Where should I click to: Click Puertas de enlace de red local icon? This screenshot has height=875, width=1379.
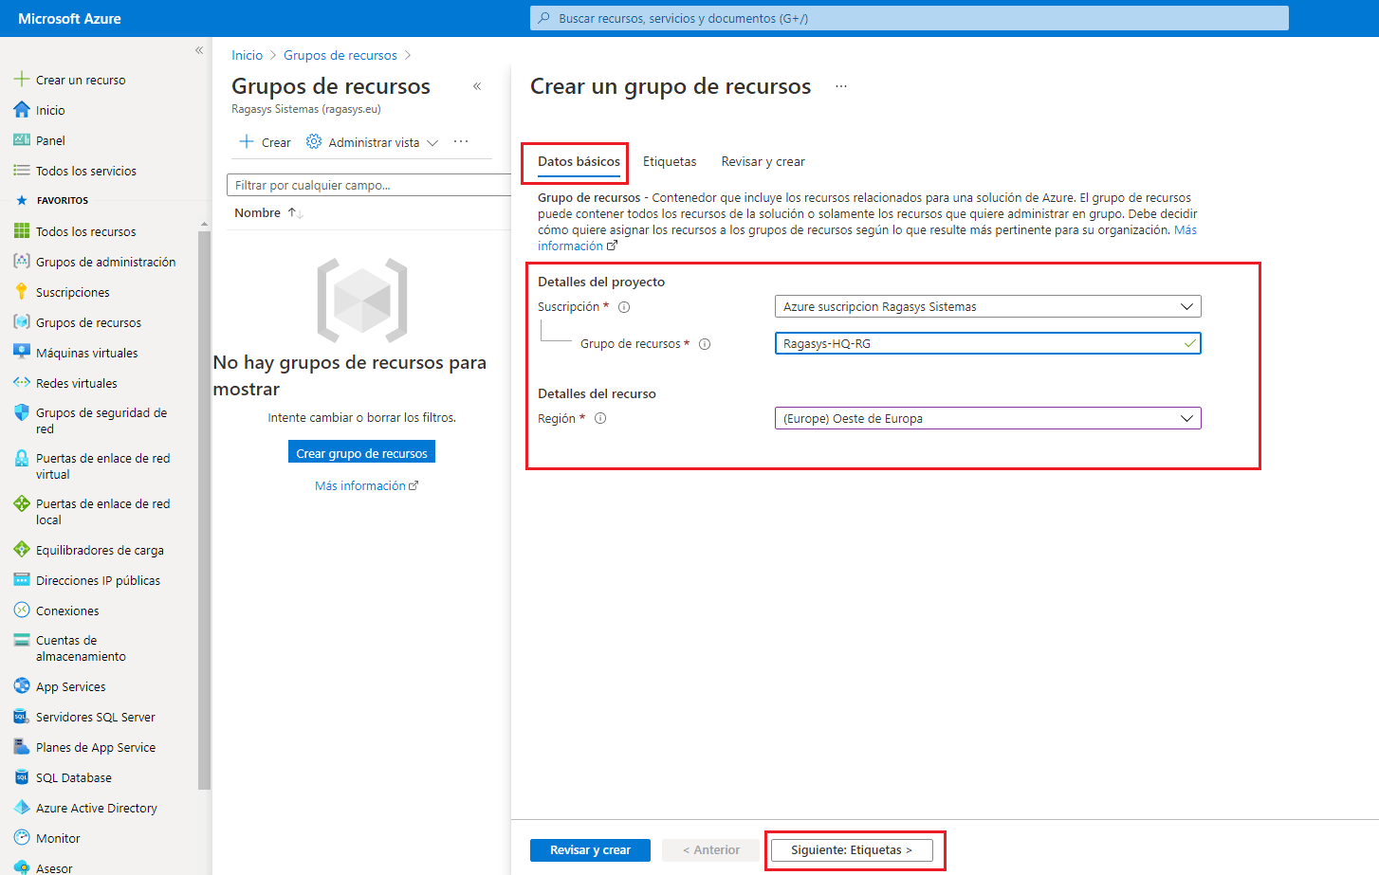(22, 503)
